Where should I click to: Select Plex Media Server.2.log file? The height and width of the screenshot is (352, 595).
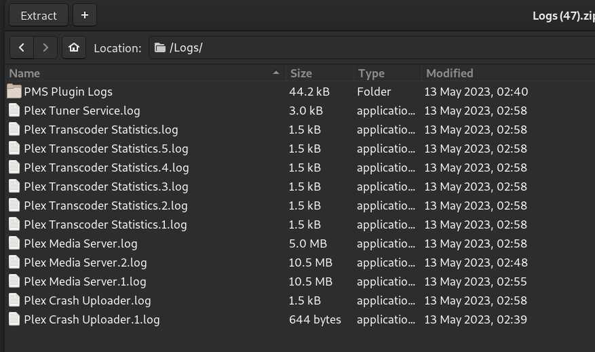pos(85,262)
